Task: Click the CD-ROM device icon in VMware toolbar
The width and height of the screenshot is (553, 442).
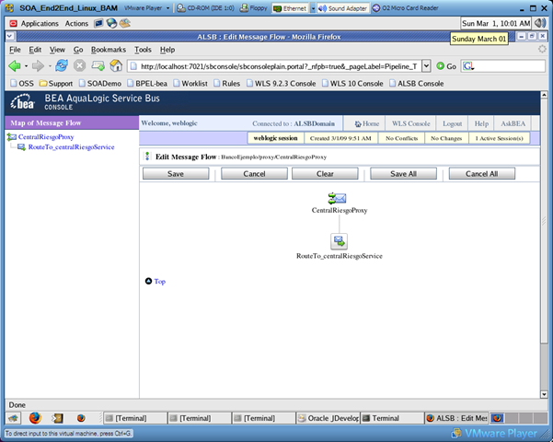Action: [181, 8]
